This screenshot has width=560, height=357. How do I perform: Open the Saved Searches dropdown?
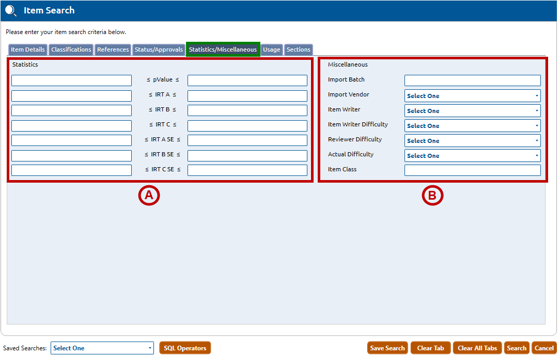[102, 348]
